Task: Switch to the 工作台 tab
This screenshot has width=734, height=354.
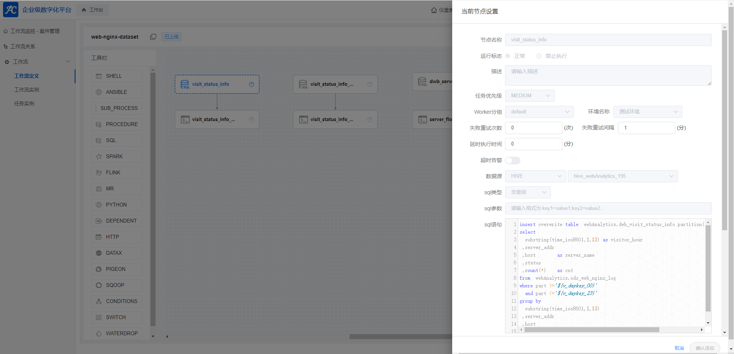Action: pyautogui.click(x=92, y=10)
